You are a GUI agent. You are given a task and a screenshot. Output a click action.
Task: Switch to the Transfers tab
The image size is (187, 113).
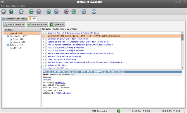[9, 18]
